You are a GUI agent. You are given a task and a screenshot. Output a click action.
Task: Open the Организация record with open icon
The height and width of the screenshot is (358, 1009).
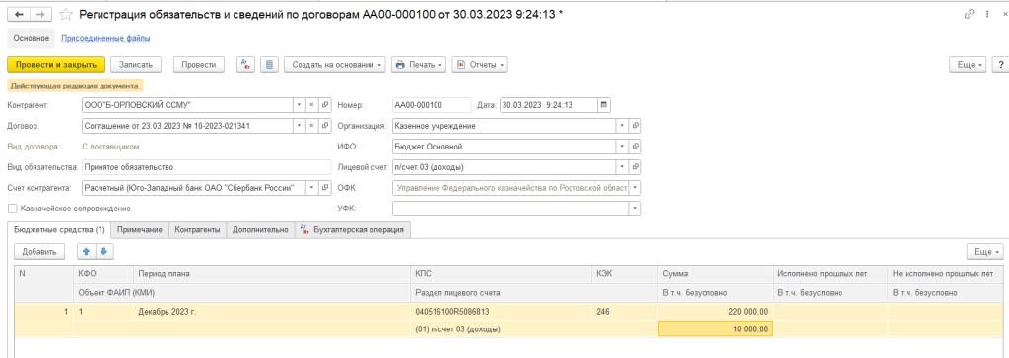pos(636,127)
